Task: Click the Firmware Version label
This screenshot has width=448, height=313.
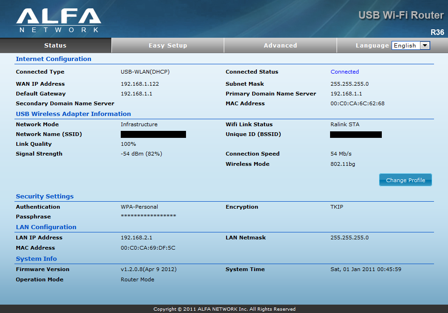Action: pos(42,269)
